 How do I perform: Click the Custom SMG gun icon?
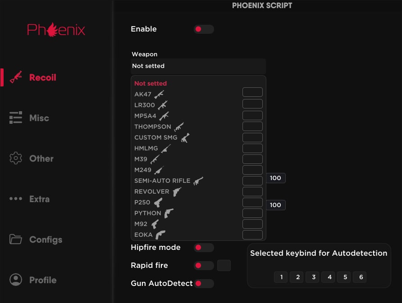[185, 137]
